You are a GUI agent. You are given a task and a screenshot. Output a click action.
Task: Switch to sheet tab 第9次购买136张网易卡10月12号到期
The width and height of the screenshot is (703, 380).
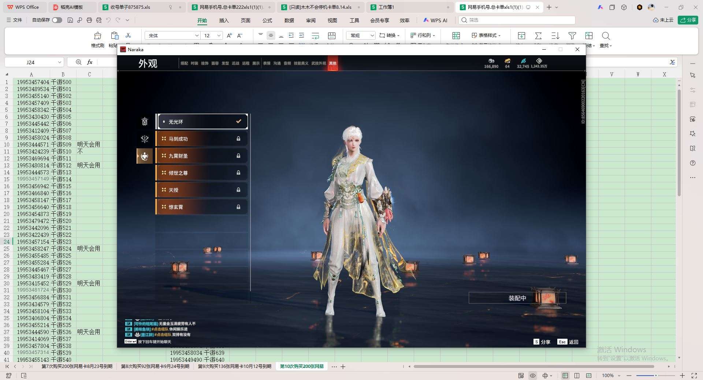[x=235, y=366]
